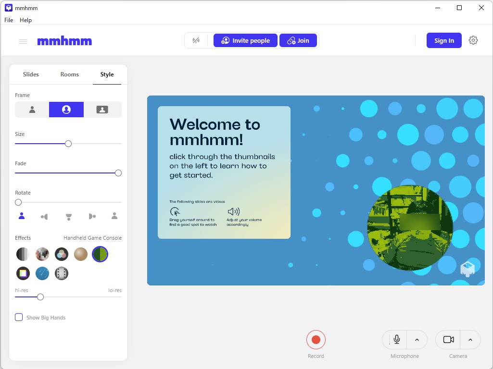Apply the grayscale stripes effect
Image resolution: width=493 pixels, height=369 pixels.
[23, 254]
